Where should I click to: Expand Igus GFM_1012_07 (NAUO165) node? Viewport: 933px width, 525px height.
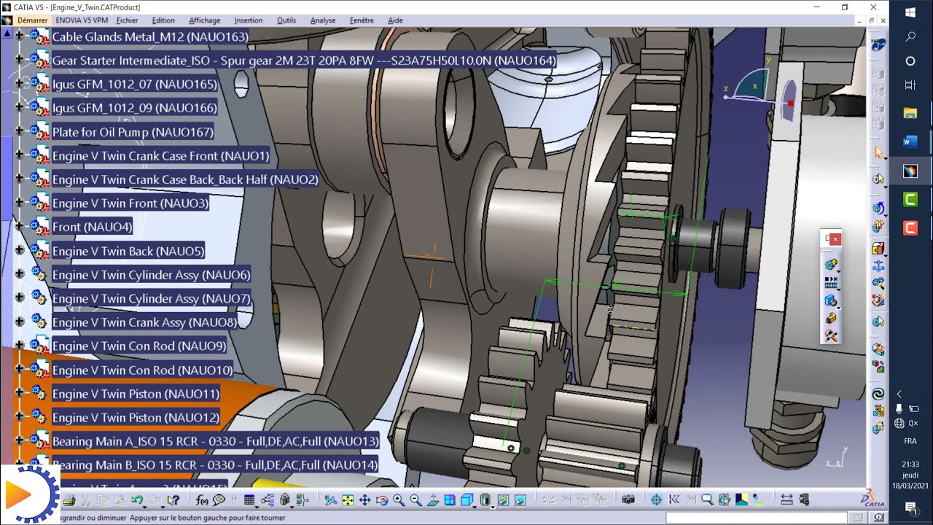pyautogui.click(x=20, y=84)
